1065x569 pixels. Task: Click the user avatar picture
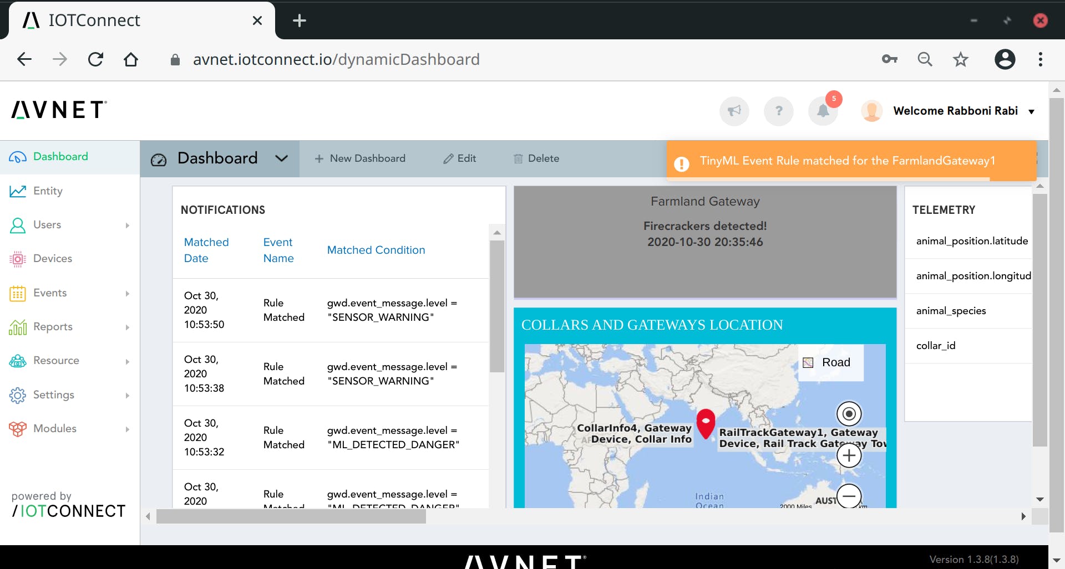click(x=871, y=111)
